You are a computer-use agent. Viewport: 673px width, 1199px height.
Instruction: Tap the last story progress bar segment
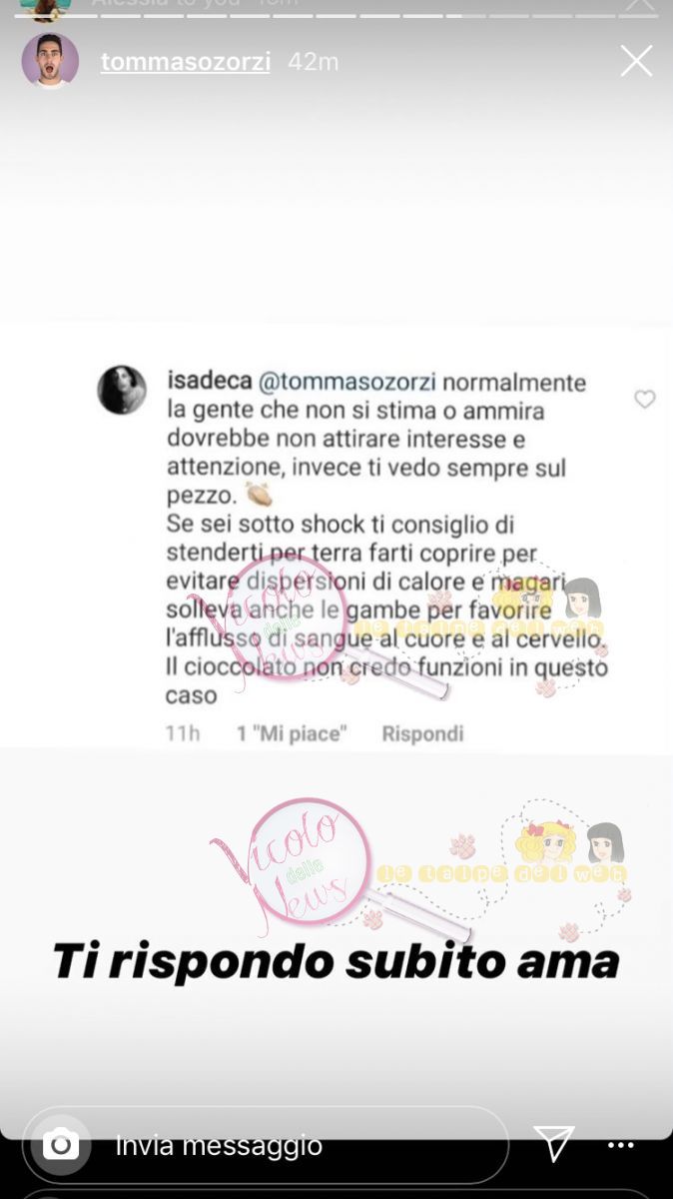pyautogui.click(x=637, y=16)
